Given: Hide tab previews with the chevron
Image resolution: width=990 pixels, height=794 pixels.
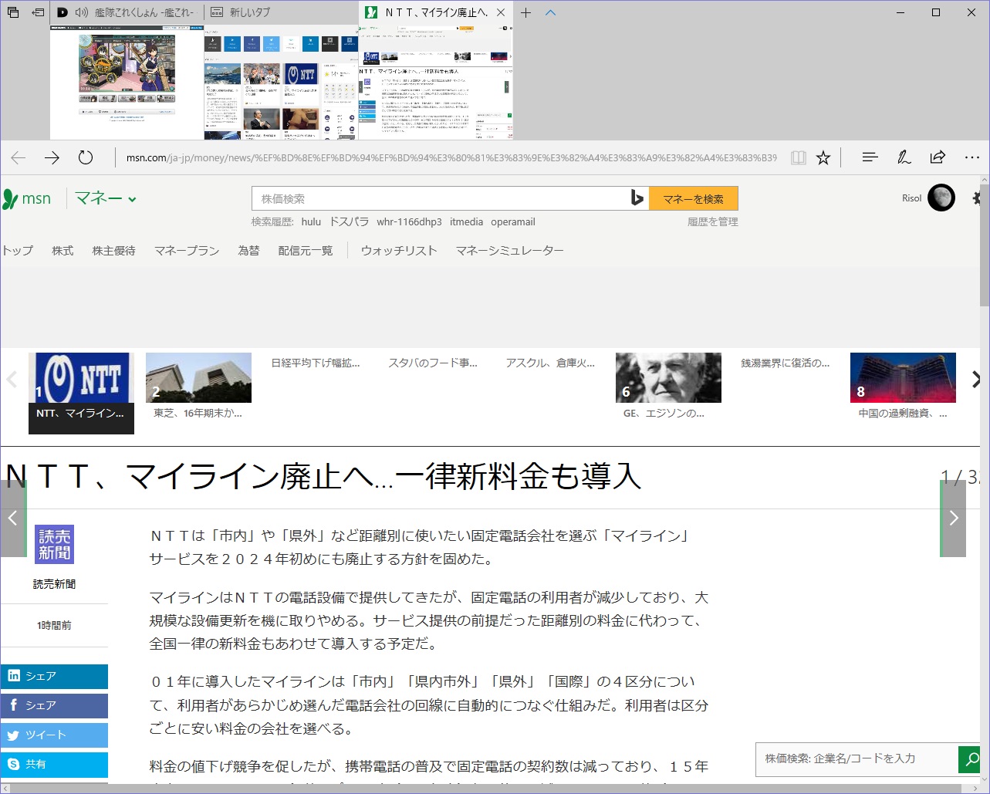Looking at the screenshot, I should pyautogui.click(x=550, y=12).
